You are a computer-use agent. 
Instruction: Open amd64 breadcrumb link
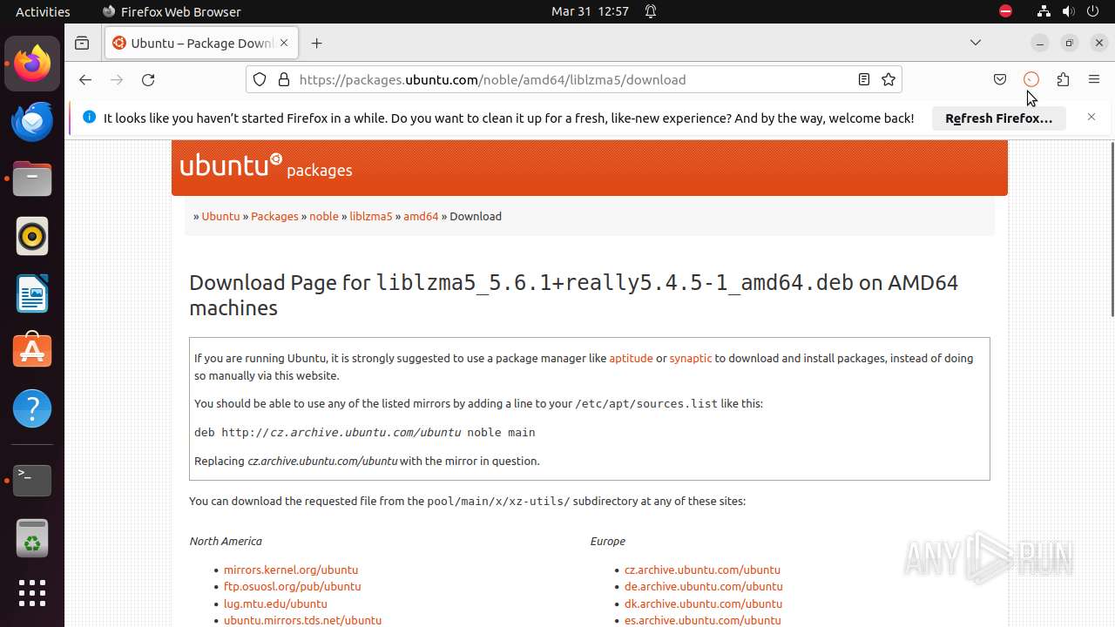421,216
